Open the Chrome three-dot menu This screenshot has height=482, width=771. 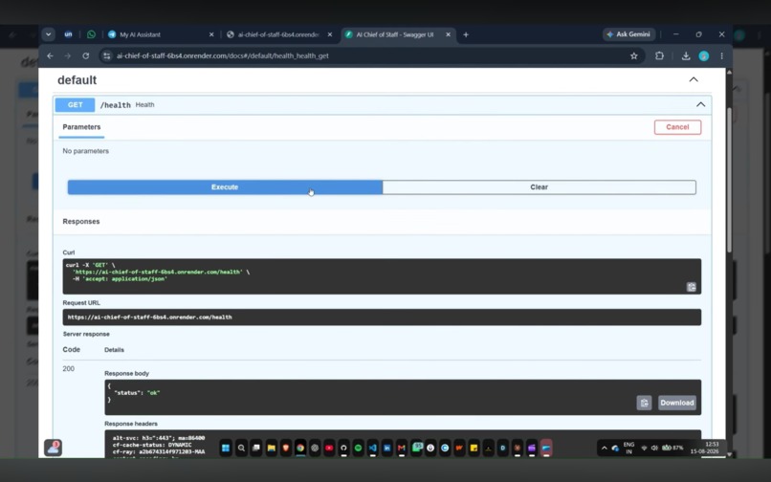(721, 56)
